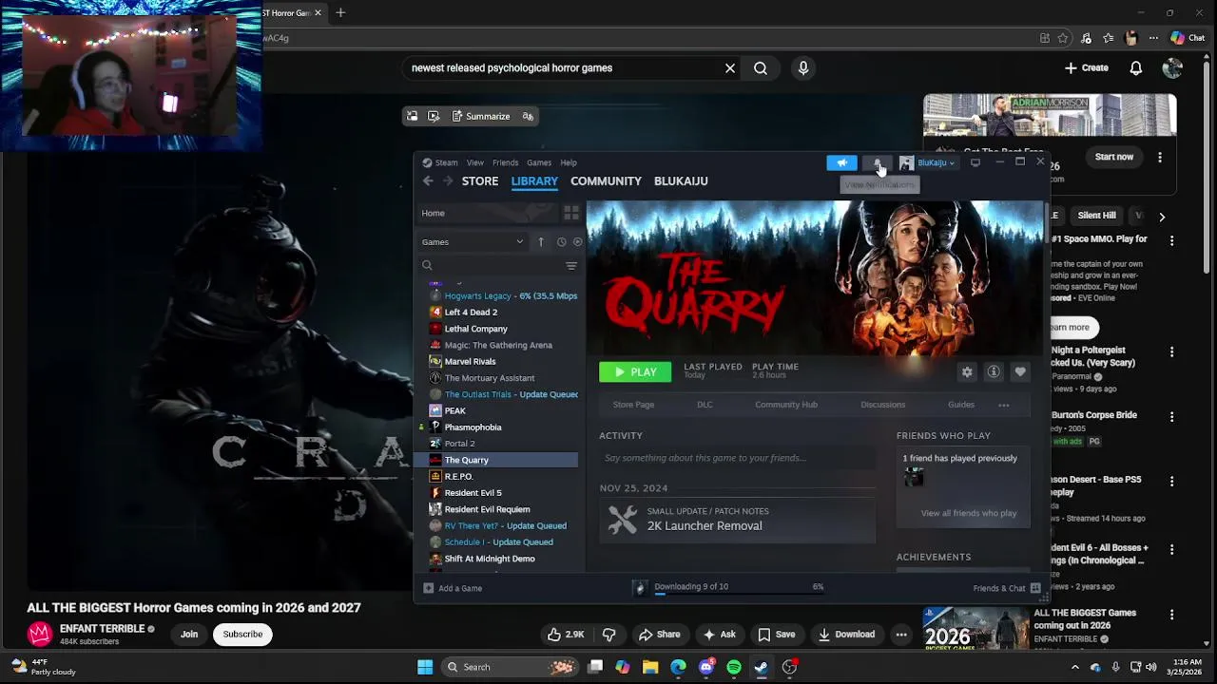The width and height of the screenshot is (1217, 684).
Task: Click activity say something input
Action: [x=737, y=458]
